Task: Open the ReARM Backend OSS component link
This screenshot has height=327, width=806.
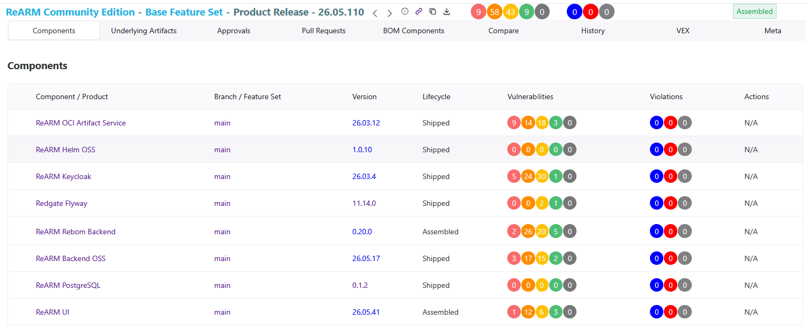Action: coord(71,258)
